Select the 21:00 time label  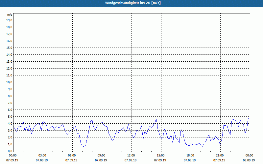[220, 155]
